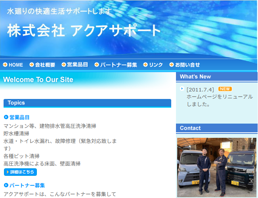
Task: Click the arrow icon beside パートナー募集 in navigation
Action: (97, 65)
